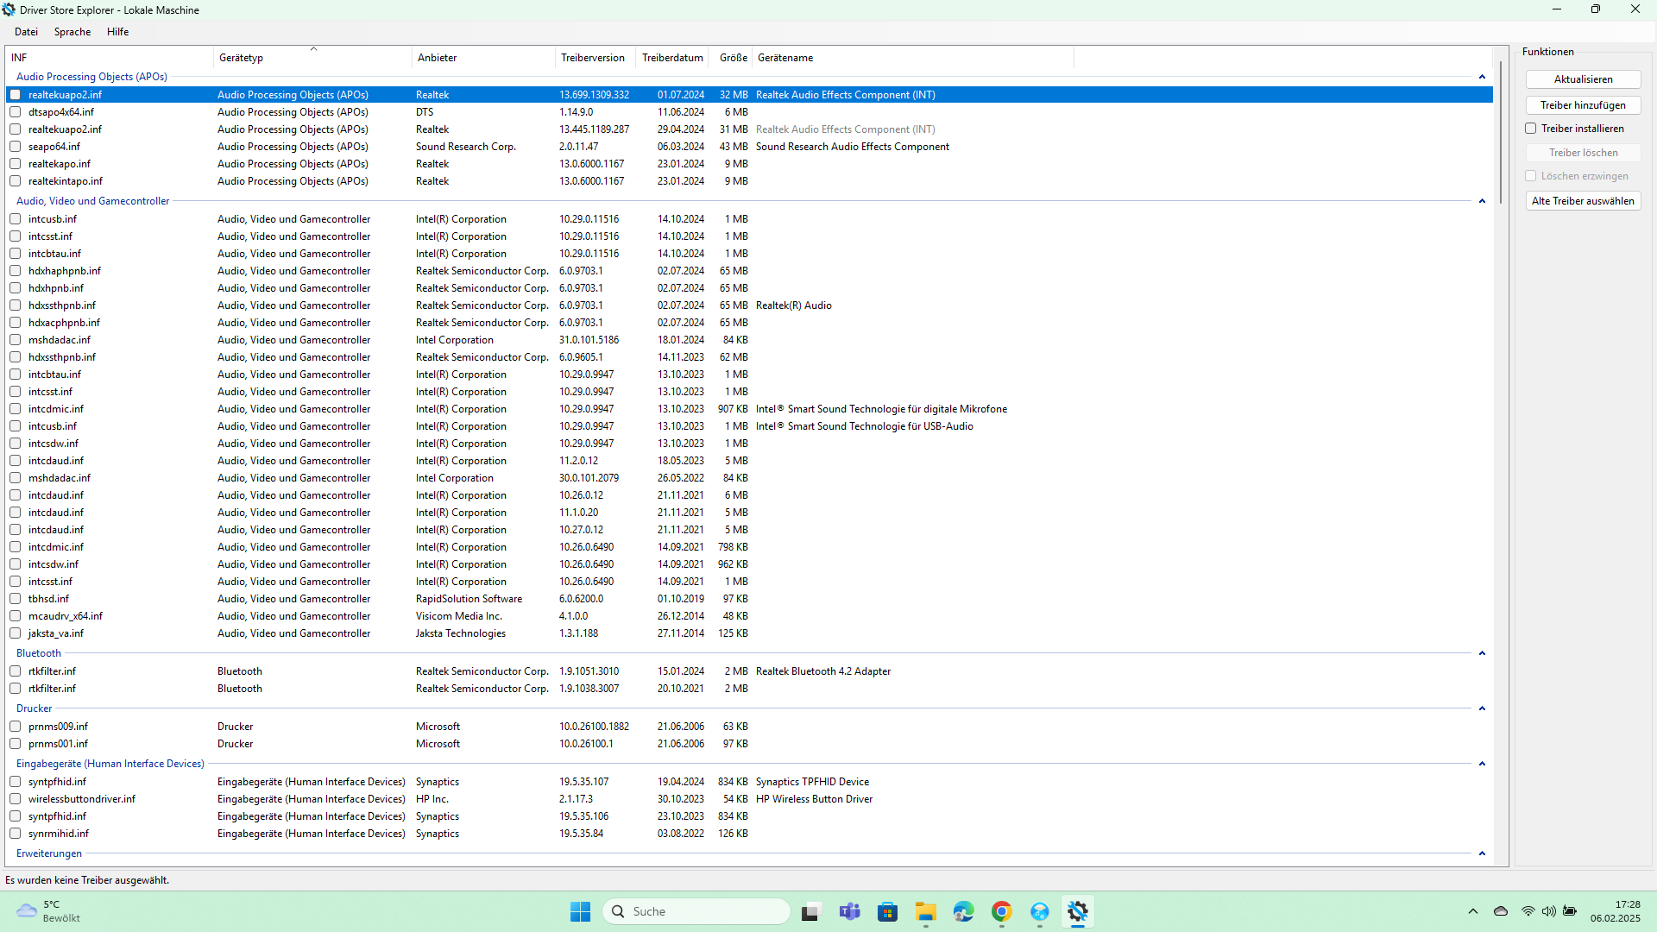This screenshot has height=932, width=1657.
Task: Check the box for wirelessbuttondriver.inf
Action: coord(16,799)
